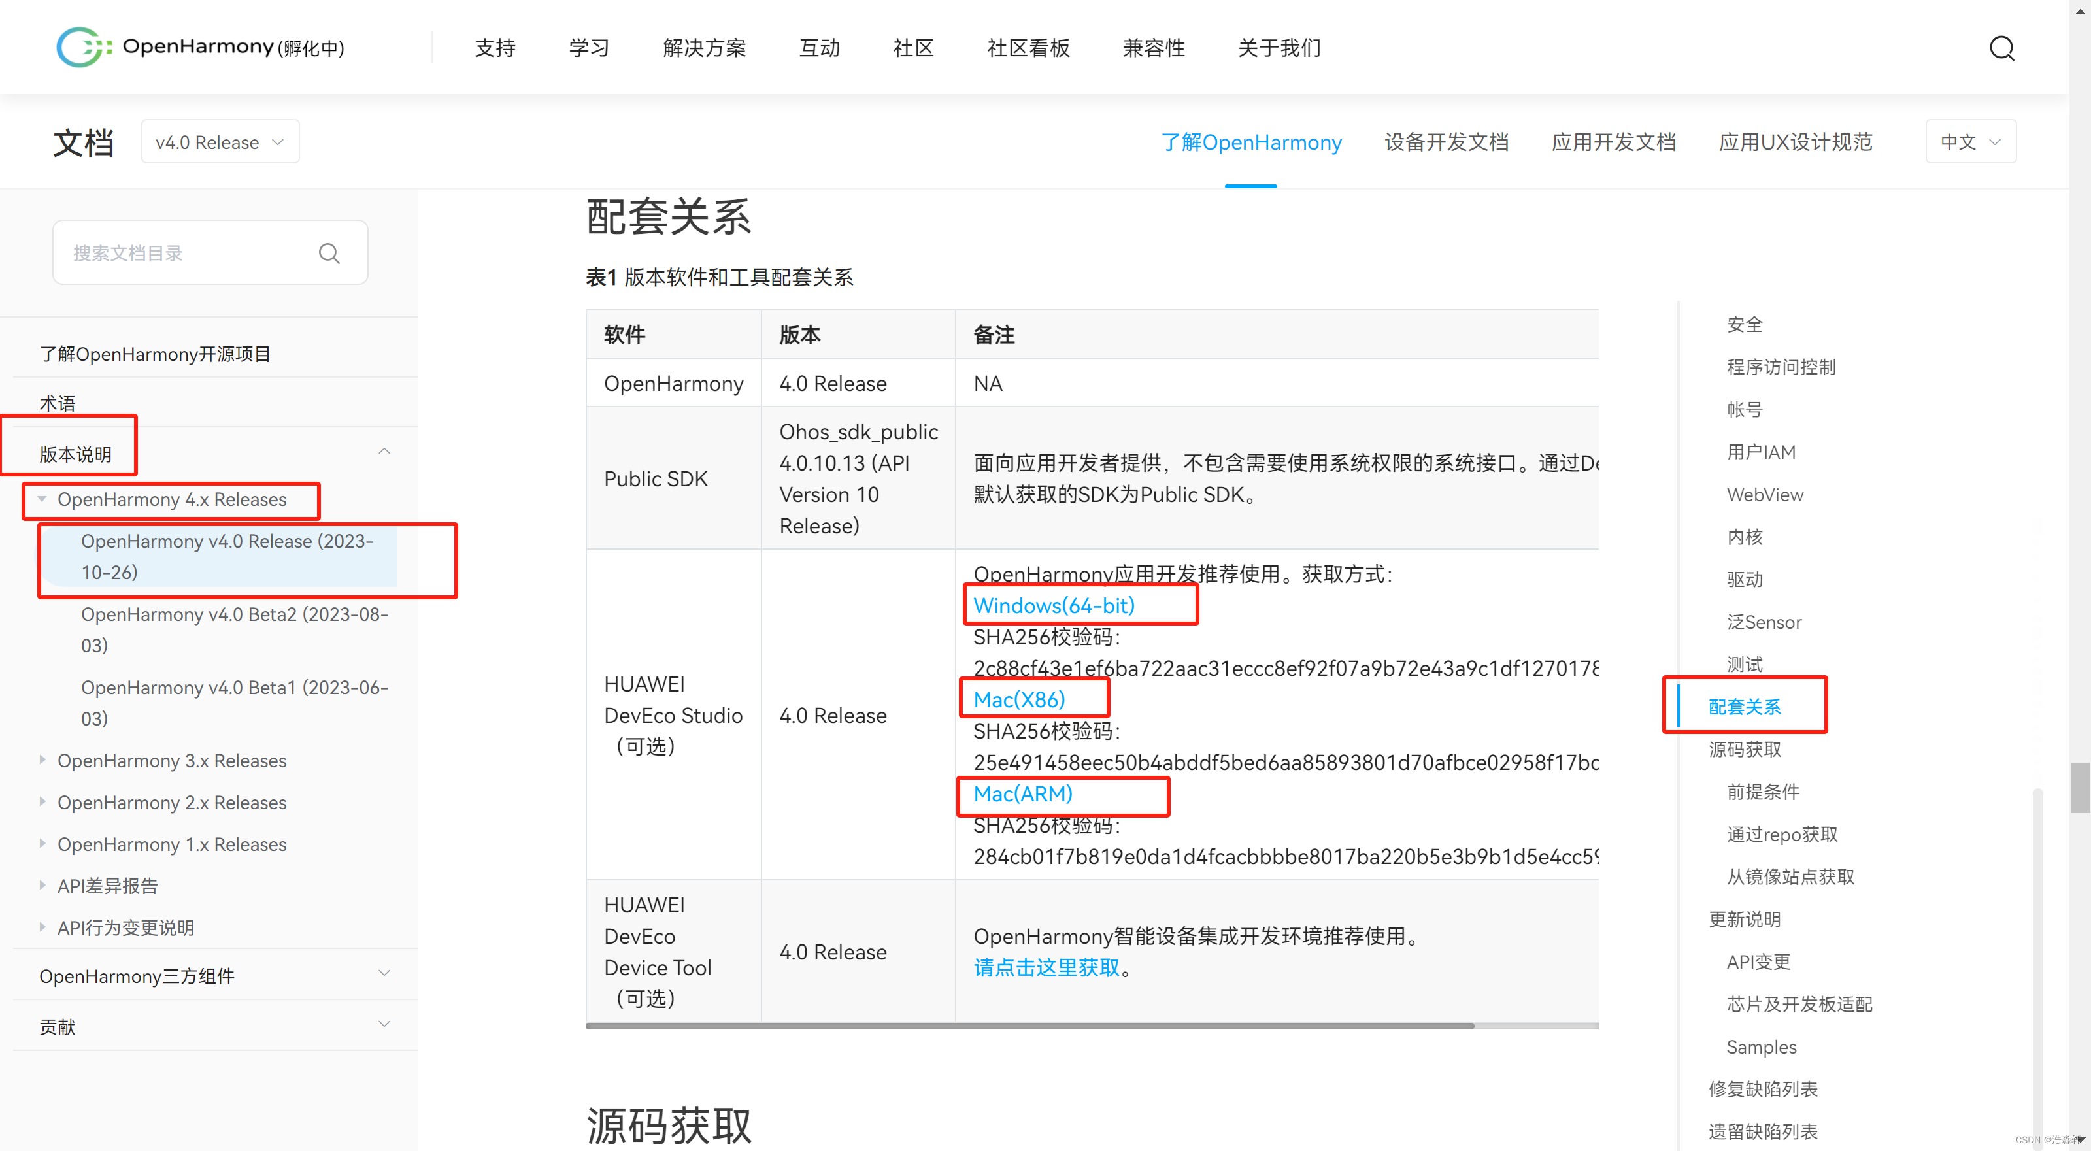The image size is (2091, 1151).
Task: Open 了解OpenHarmony开源项目 in sidebar
Action: coord(155,354)
